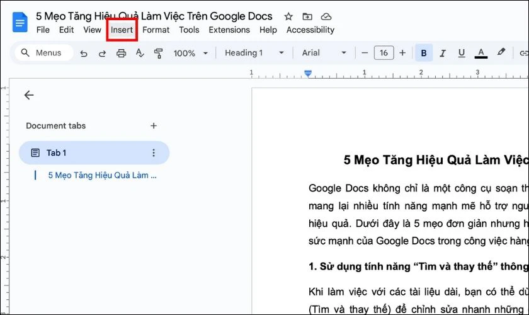529x315 pixels.
Task: Open the Google Docs home icon
Action: coord(20,22)
